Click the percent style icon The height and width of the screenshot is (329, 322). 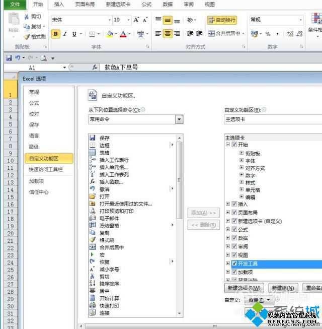268,34
